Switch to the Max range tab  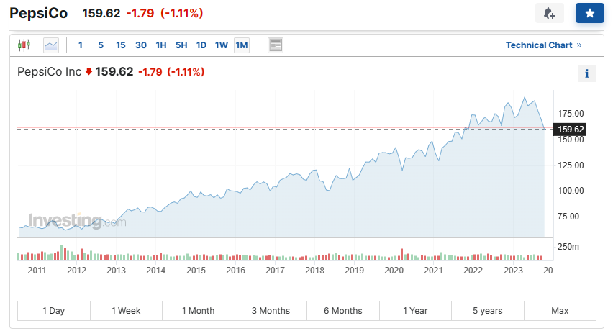560,311
